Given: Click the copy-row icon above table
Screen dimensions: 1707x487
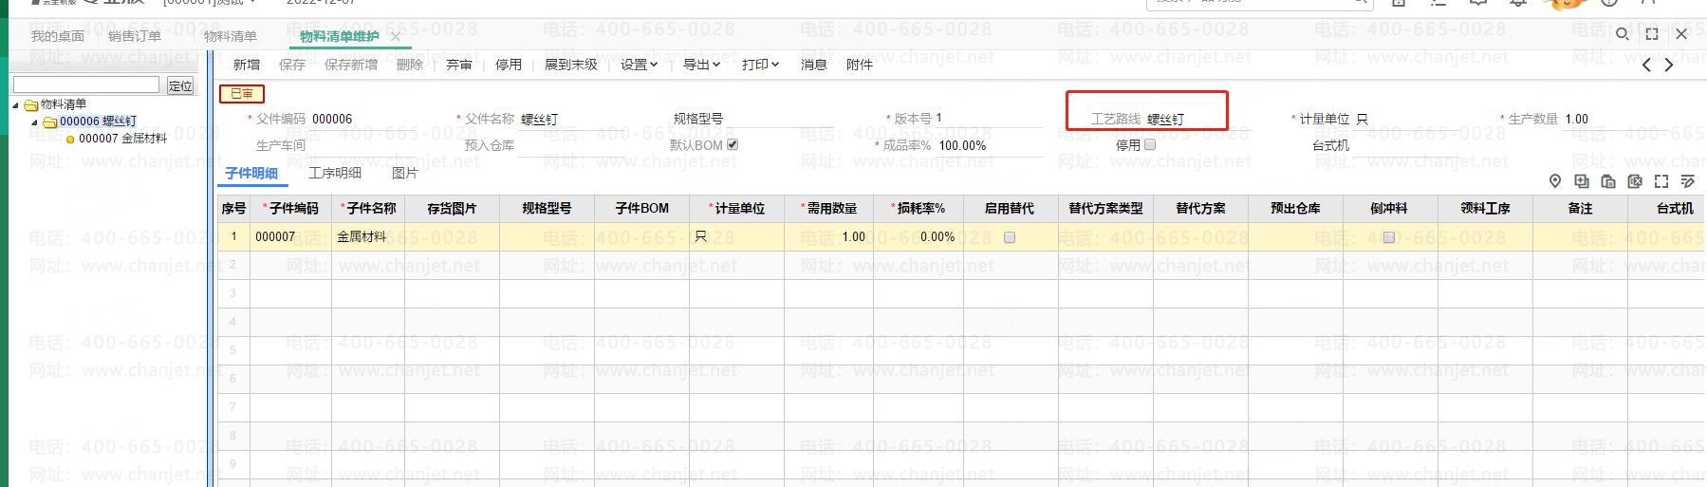Looking at the screenshot, I should coord(1608,180).
